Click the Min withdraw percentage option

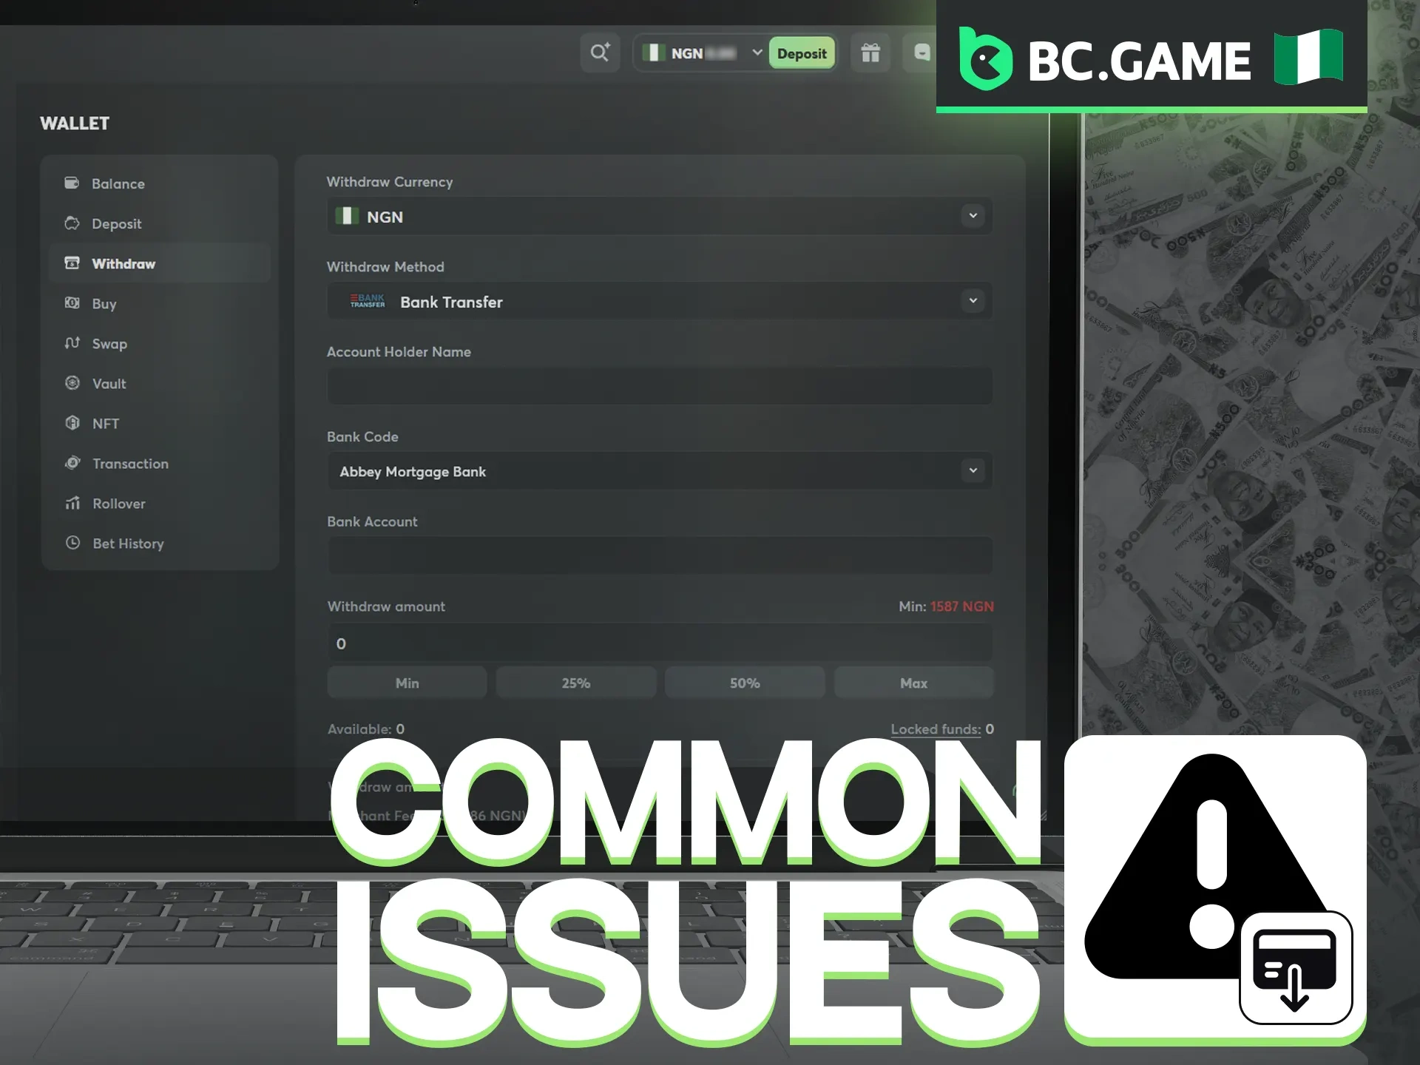point(406,683)
